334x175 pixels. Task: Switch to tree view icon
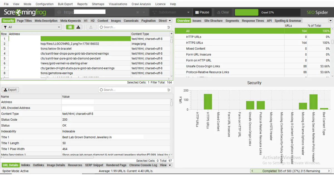coord(78,27)
